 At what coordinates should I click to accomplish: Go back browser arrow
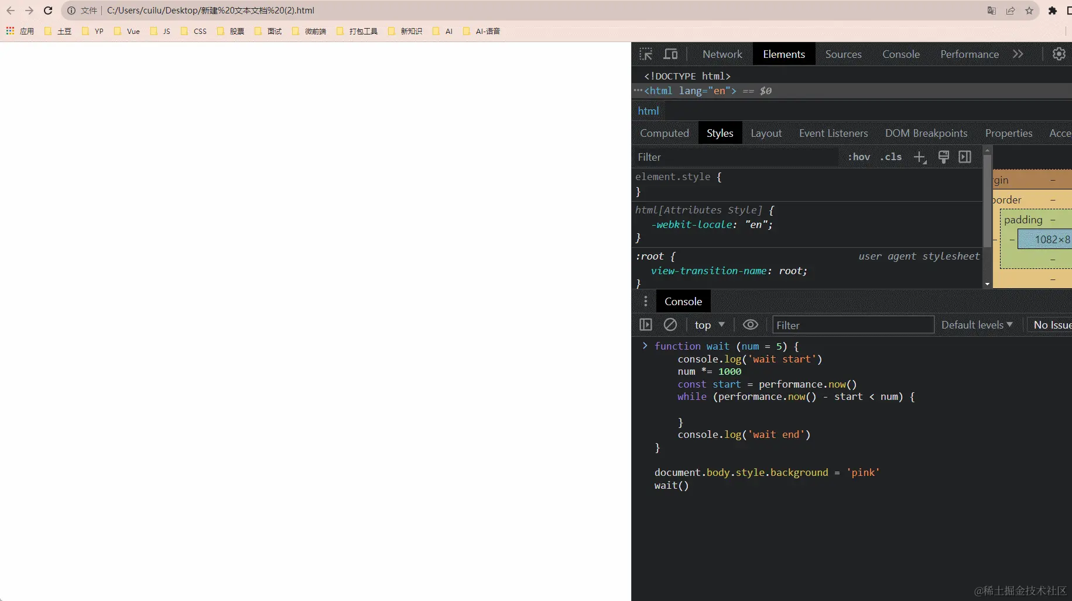[x=11, y=11]
